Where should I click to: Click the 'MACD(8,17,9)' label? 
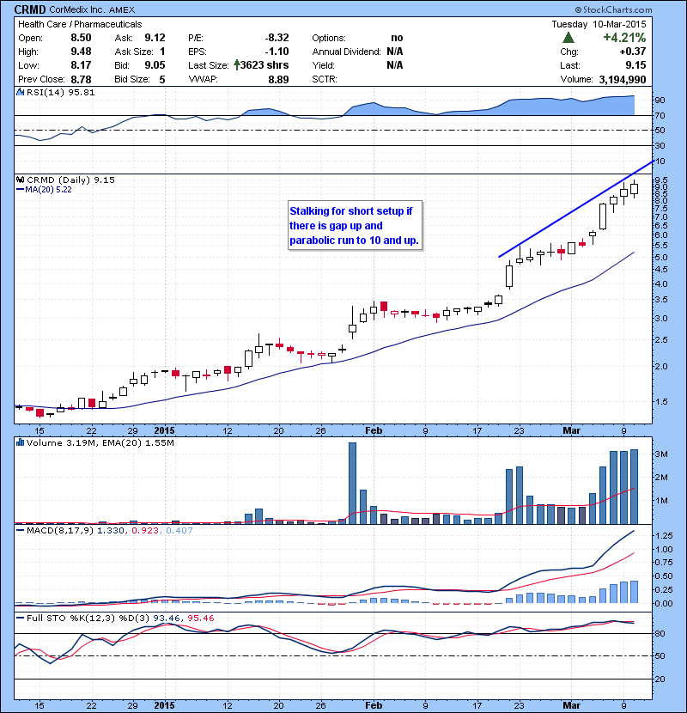click(60, 530)
